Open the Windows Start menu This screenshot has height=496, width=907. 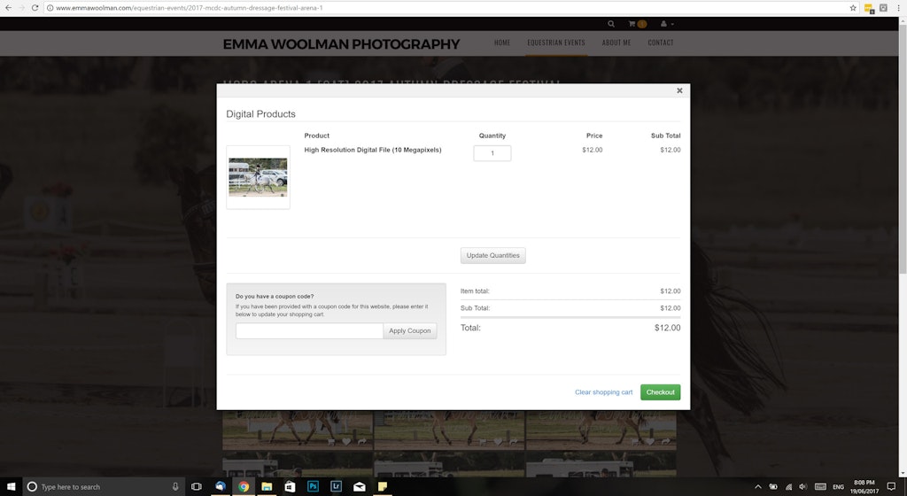point(11,487)
